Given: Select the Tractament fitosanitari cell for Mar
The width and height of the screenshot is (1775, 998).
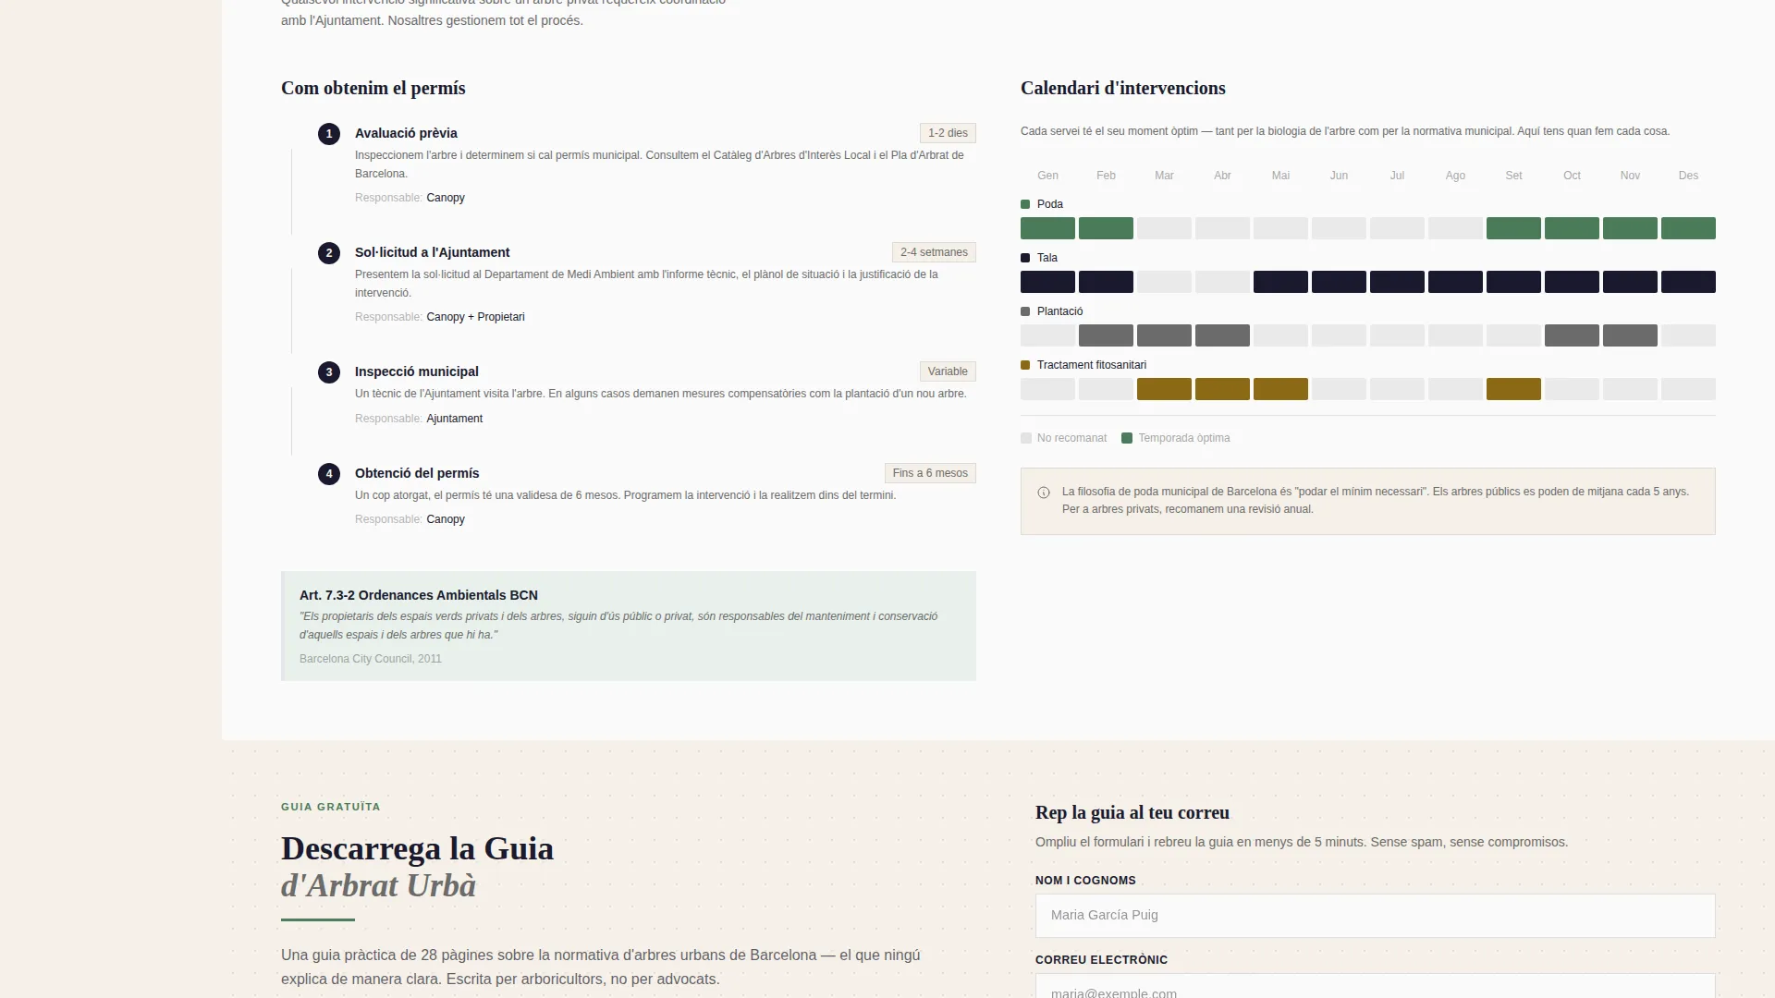Looking at the screenshot, I should pos(1164,389).
